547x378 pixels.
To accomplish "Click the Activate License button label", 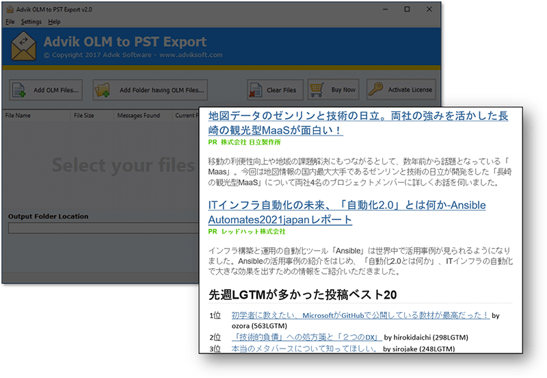I will pyautogui.click(x=410, y=90).
